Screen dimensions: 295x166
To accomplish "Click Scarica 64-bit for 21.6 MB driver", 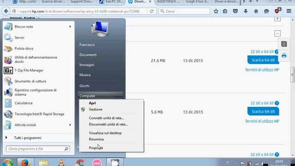I will (263, 60).
